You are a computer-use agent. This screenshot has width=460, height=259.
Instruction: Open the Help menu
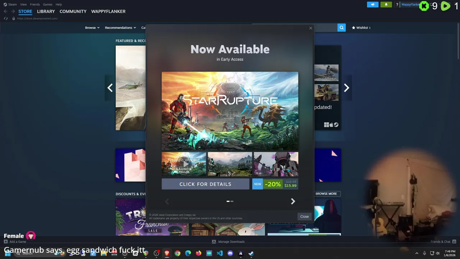tap(59, 4)
